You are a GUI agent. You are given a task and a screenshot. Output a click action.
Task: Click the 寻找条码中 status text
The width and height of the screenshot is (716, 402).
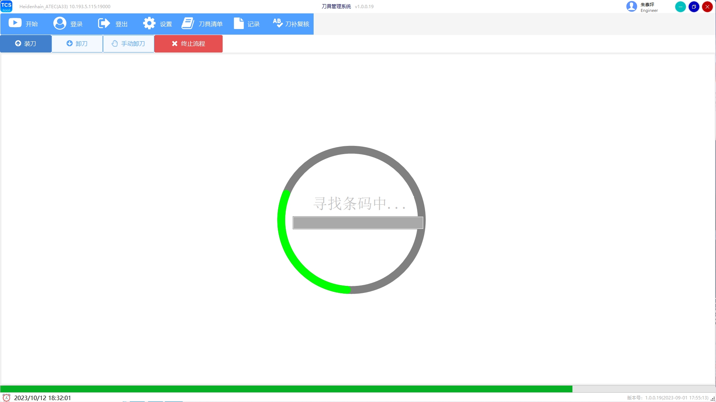pos(359,204)
